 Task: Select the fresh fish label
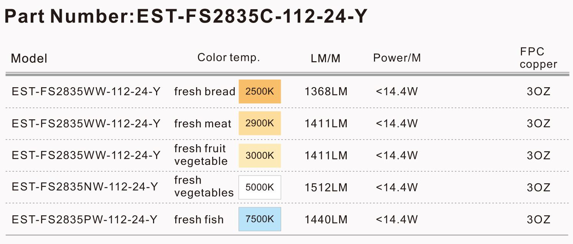click(x=199, y=220)
